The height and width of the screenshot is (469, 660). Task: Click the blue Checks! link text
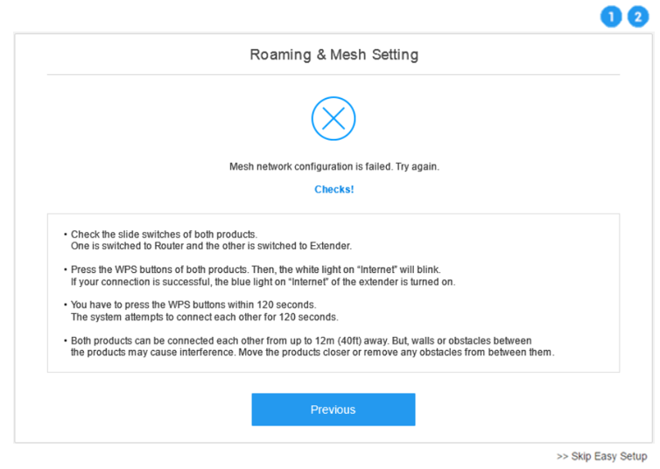[334, 190]
